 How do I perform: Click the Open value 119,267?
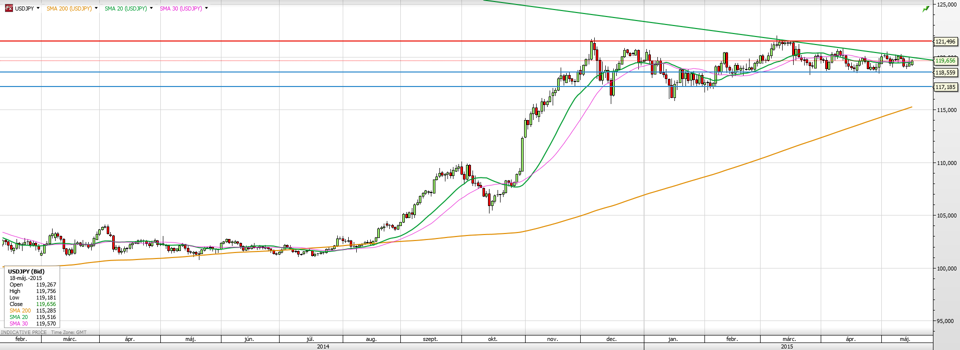[x=46, y=284]
